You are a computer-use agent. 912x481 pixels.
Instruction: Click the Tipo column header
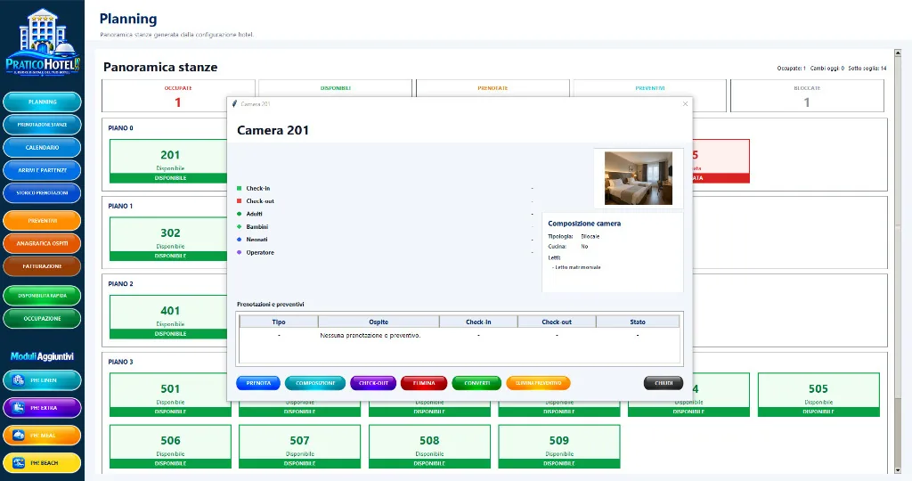tap(279, 322)
